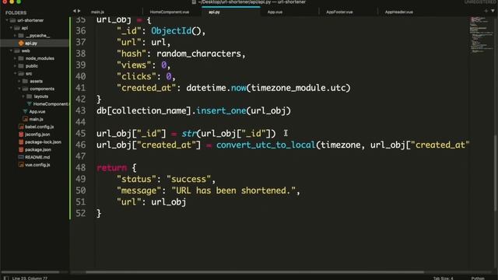Screen dimensions: 498x280
Task: Place cursor on convert_utc_to_local function name
Action: pyautogui.click(x=266, y=145)
